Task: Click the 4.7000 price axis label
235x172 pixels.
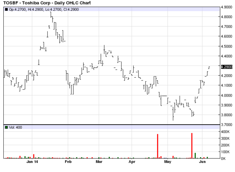Action: (x=227, y=26)
